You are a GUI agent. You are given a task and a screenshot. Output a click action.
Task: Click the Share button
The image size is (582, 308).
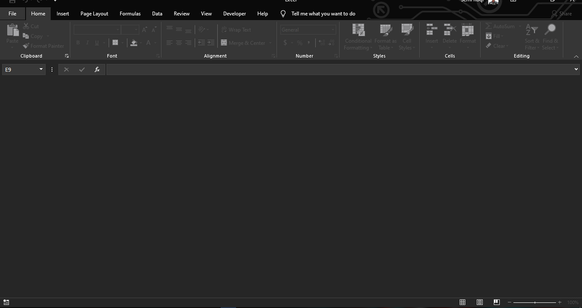pyautogui.click(x=562, y=14)
